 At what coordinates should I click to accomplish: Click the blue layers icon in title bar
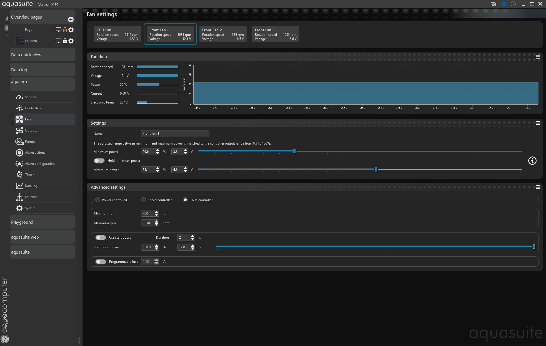pyautogui.click(x=504, y=4)
